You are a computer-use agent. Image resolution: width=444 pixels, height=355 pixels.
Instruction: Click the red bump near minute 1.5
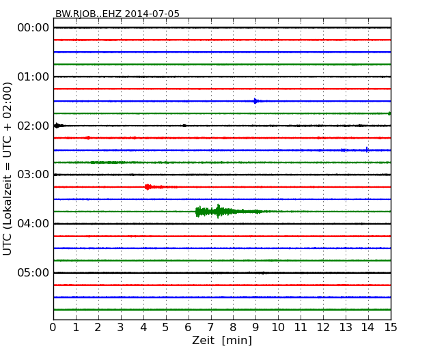[88, 138]
